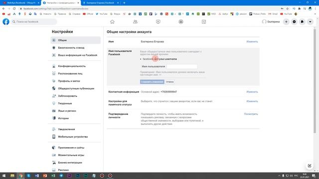Open Official YouTube bookmark

pos(88,14)
